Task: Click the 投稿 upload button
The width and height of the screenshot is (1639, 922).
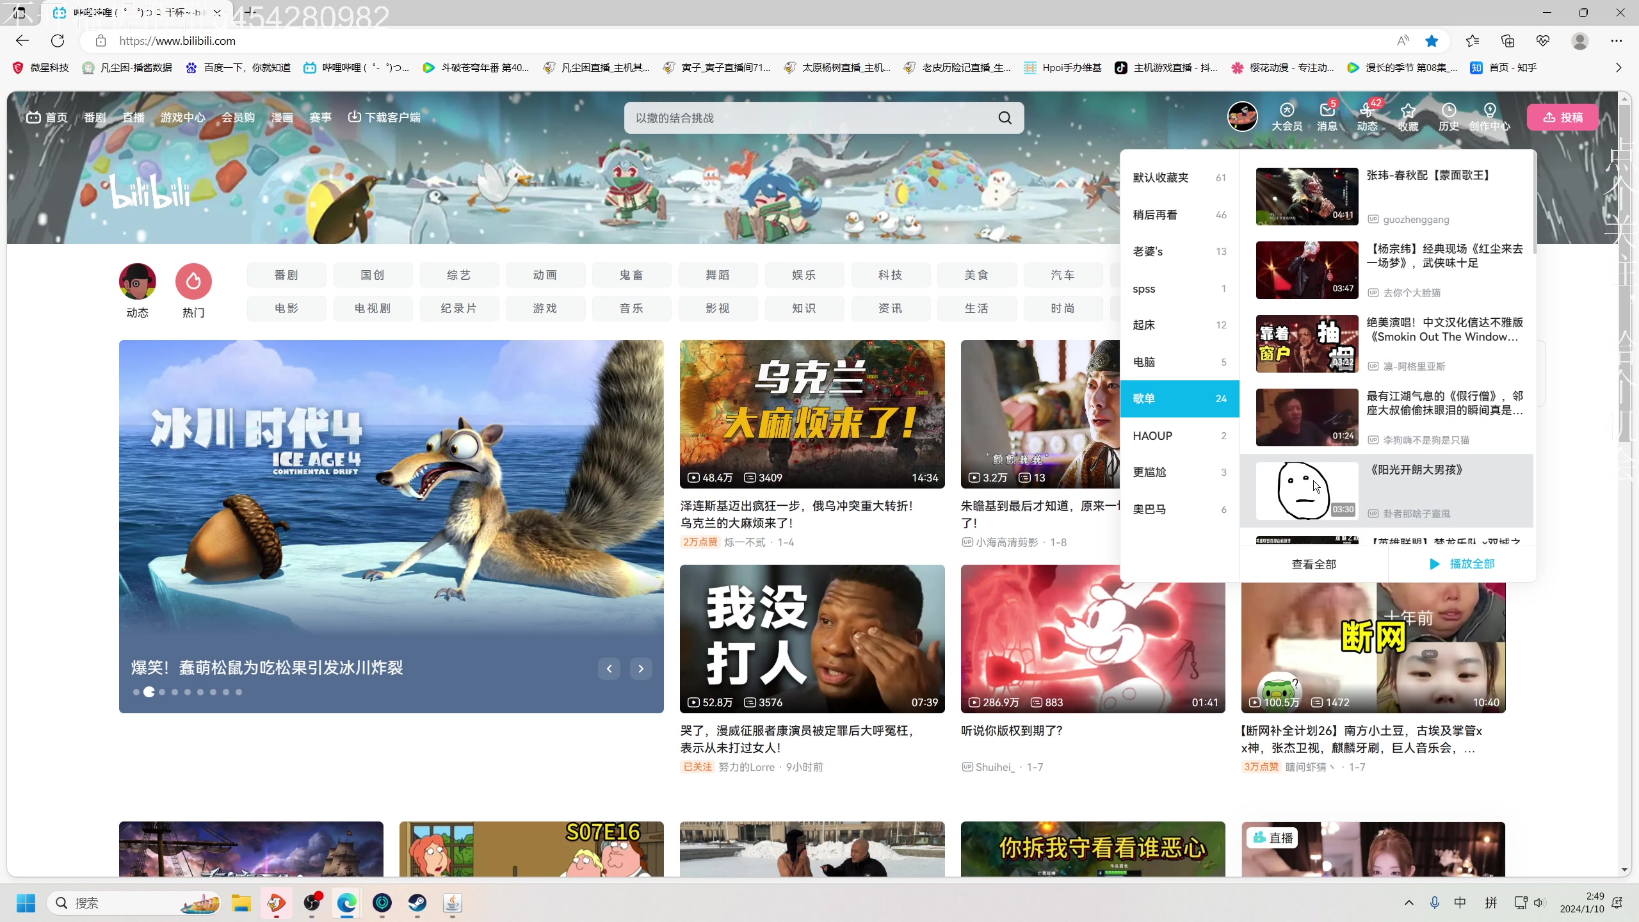Action: coord(1563,117)
